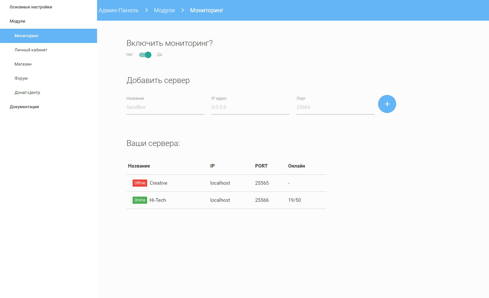Viewport: 489px width, 298px height.
Task: Click Админ-Панель breadcrumb link
Action: pos(119,10)
